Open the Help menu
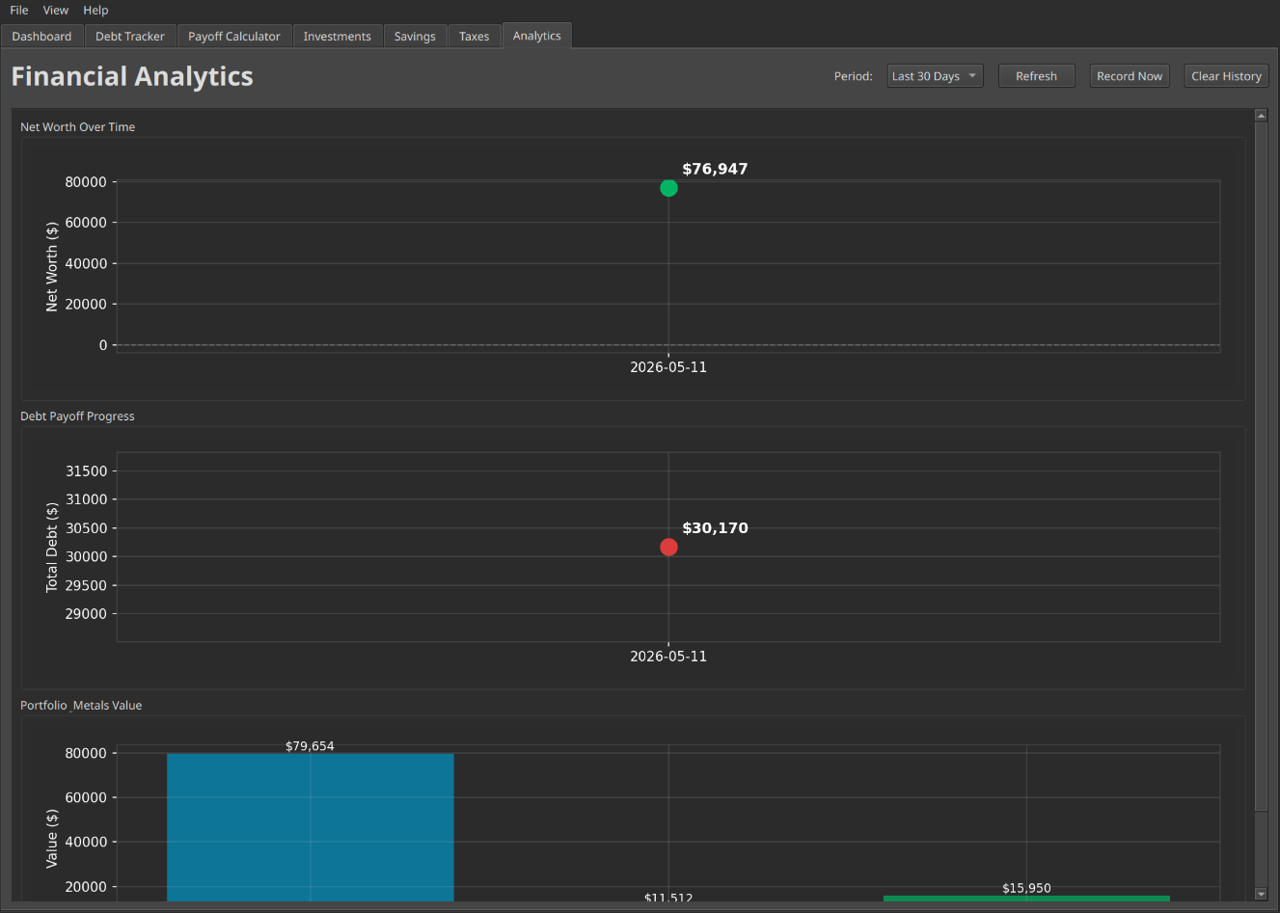This screenshot has width=1280, height=913. pyautogui.click(x=95, y=10)
